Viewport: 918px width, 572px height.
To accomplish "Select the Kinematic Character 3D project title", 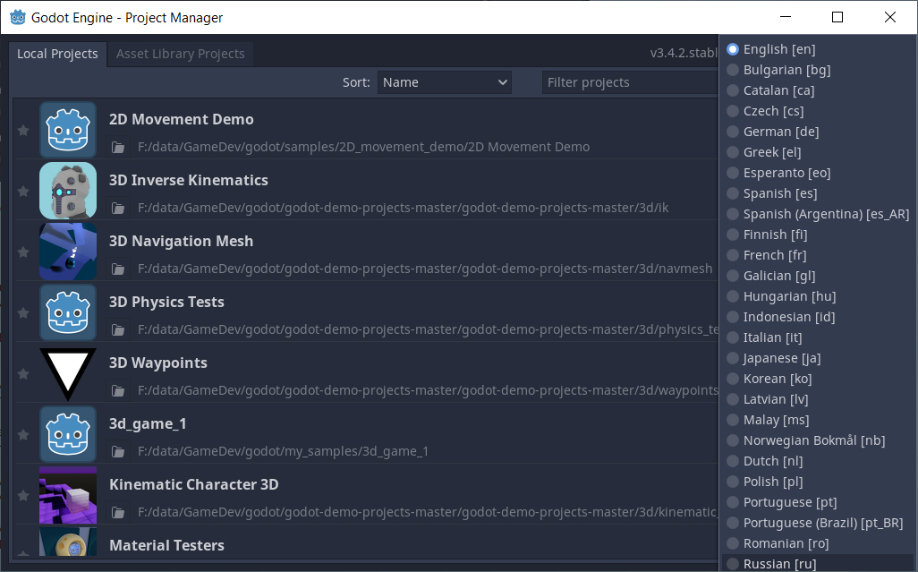I will click(194, 485).
